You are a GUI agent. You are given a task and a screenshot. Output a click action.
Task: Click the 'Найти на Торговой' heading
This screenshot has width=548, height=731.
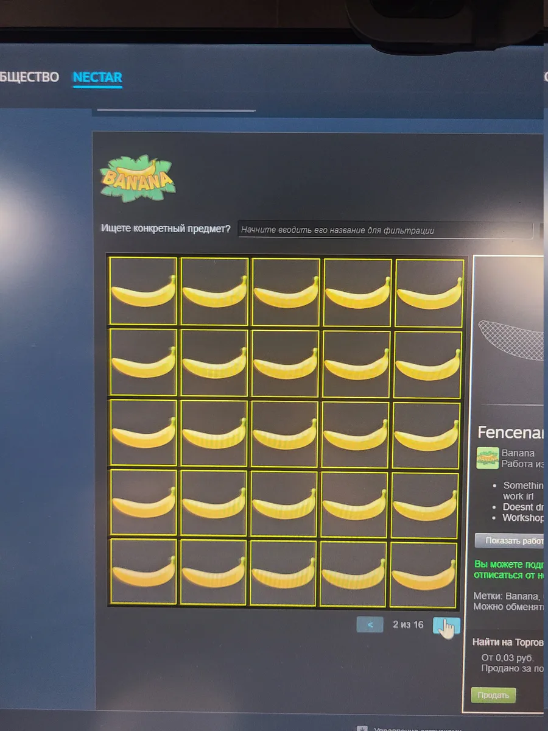click(x=508, y=641)
